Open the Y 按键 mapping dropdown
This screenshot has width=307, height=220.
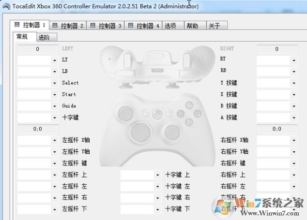click(277, 83)
